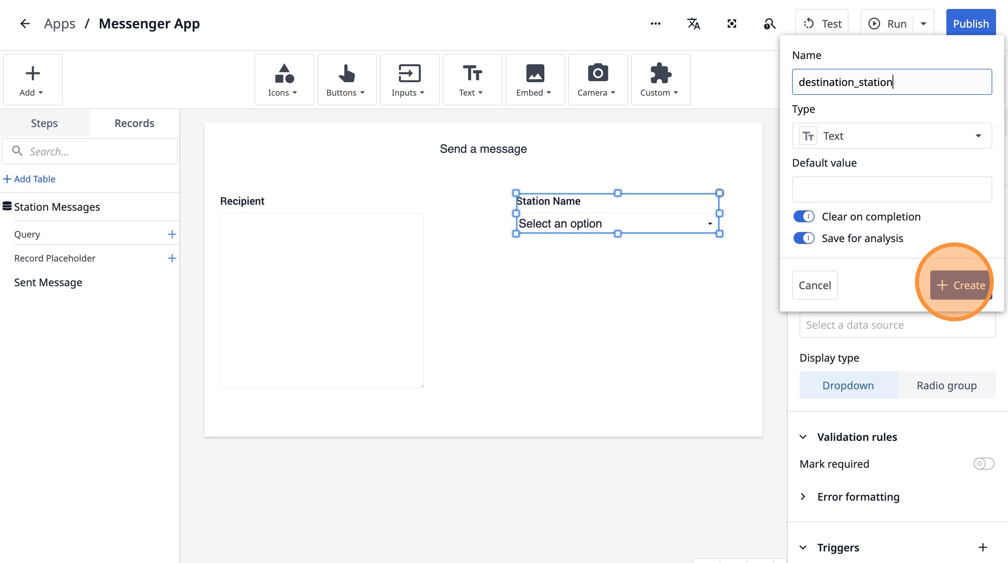
Task: Click the Add Table link
Action: pos(30,179)
